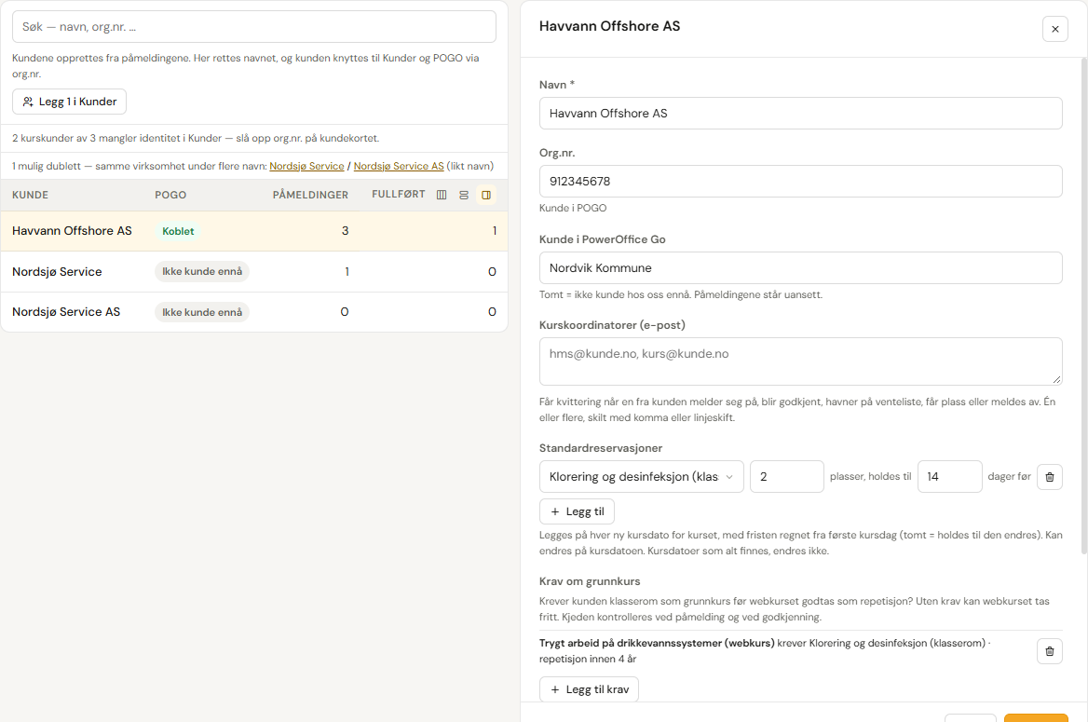Click the fullført count 1 for Havvann Offshore AS
This screenshot has width=1088, height=722.
tap(494, 231)
